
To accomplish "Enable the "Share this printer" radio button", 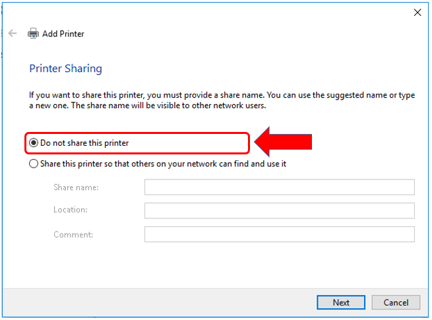I will coord(34,164).
